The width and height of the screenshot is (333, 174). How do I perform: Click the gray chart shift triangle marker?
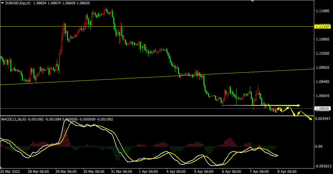(253, 1)
